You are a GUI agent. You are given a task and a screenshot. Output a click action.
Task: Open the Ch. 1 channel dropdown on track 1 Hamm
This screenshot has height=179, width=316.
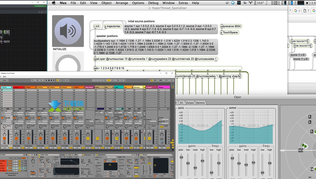click(x=6, y=115)
